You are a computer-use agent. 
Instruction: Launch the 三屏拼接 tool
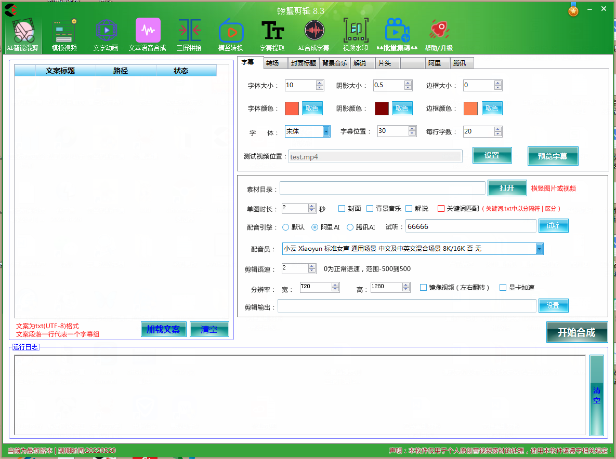189,33
